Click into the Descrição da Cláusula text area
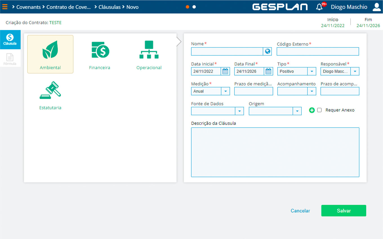383x239 pixels. coord(275,152)
